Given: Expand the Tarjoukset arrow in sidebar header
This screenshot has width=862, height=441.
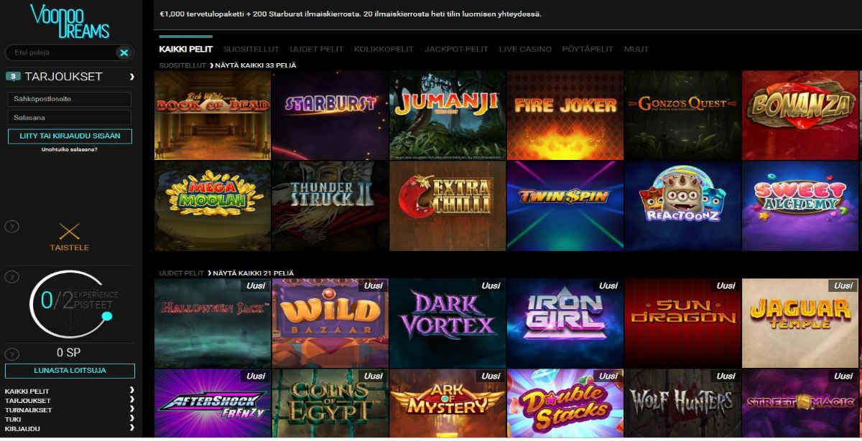Looking at the screenshot, I should pyautogui.click(x=132, y=76).
